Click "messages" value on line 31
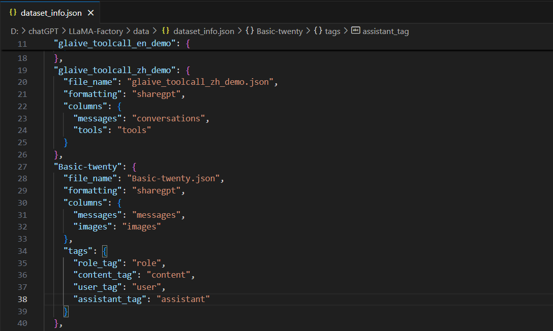This screenshot has height=331, width=553. [x=156, y=215]
